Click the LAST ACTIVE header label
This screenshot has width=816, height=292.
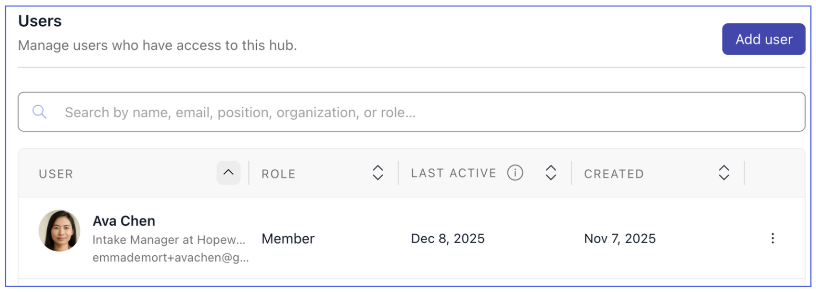(454, 173)
